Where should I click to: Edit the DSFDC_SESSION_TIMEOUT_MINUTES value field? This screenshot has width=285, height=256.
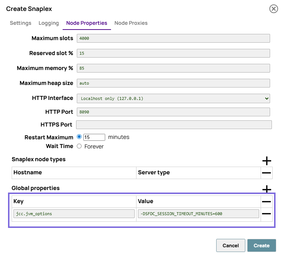[198, 214]
